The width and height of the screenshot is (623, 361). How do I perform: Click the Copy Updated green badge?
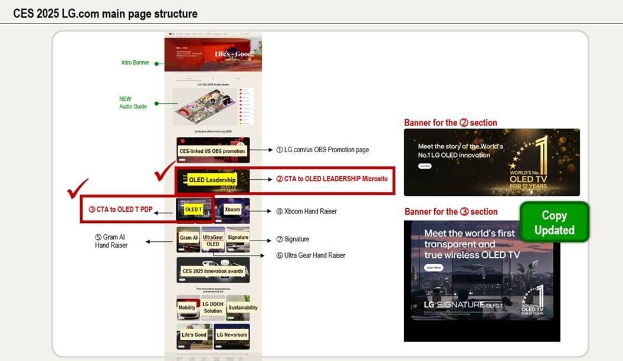pyautogui.click(x=554, y=222)
